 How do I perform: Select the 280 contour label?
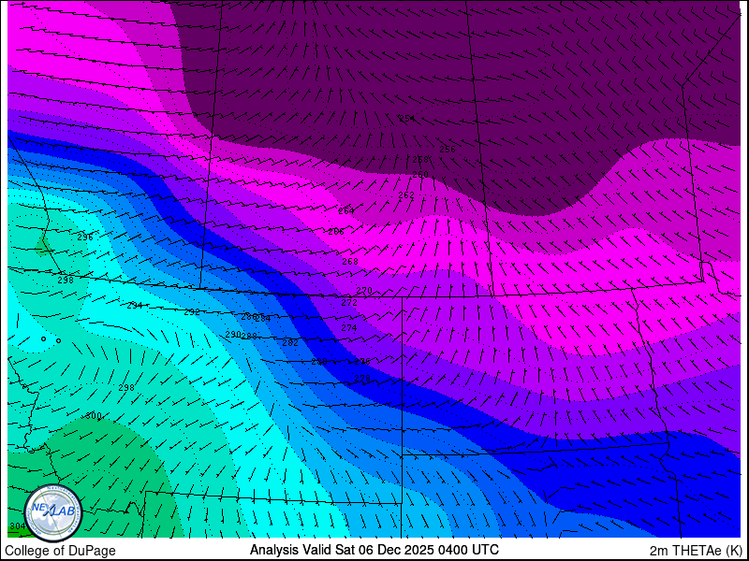point(319,362)
